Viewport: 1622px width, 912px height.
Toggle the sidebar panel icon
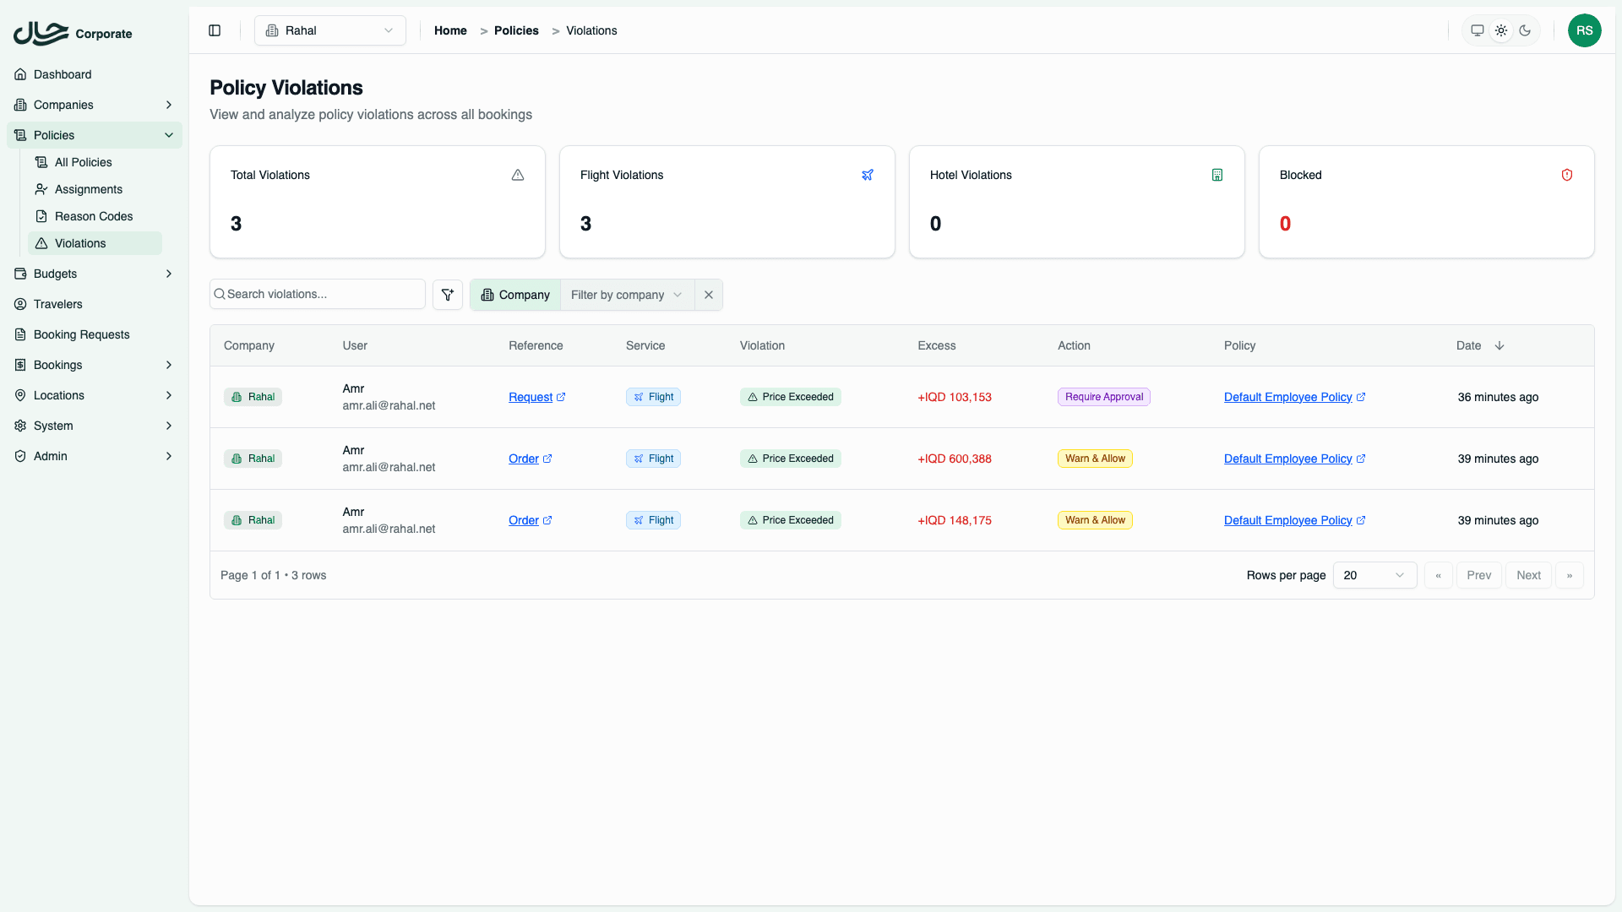[215, 30]
